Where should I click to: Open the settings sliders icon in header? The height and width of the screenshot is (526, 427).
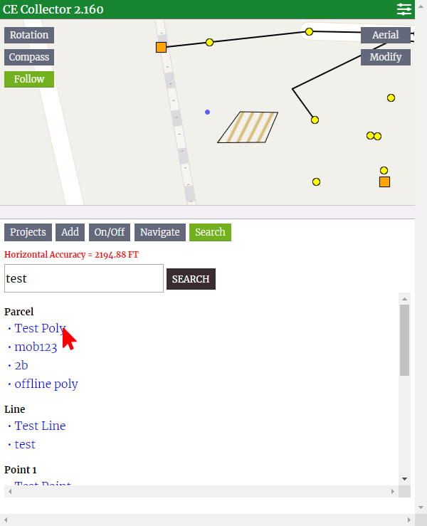[404, 9]
